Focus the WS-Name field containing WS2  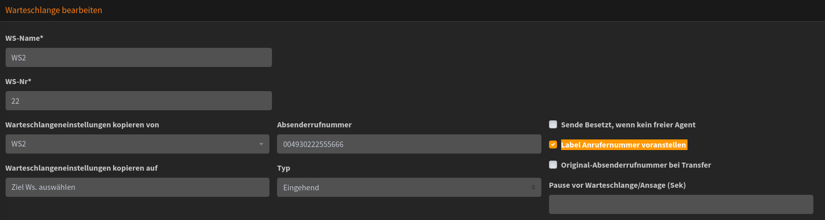[139, 57]
